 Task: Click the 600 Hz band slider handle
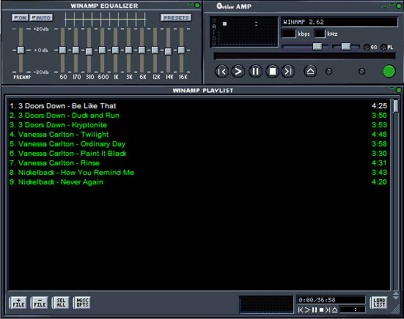[103, 50]
